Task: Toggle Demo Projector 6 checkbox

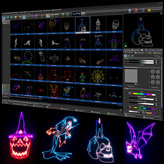Action: tap(108, 113)
